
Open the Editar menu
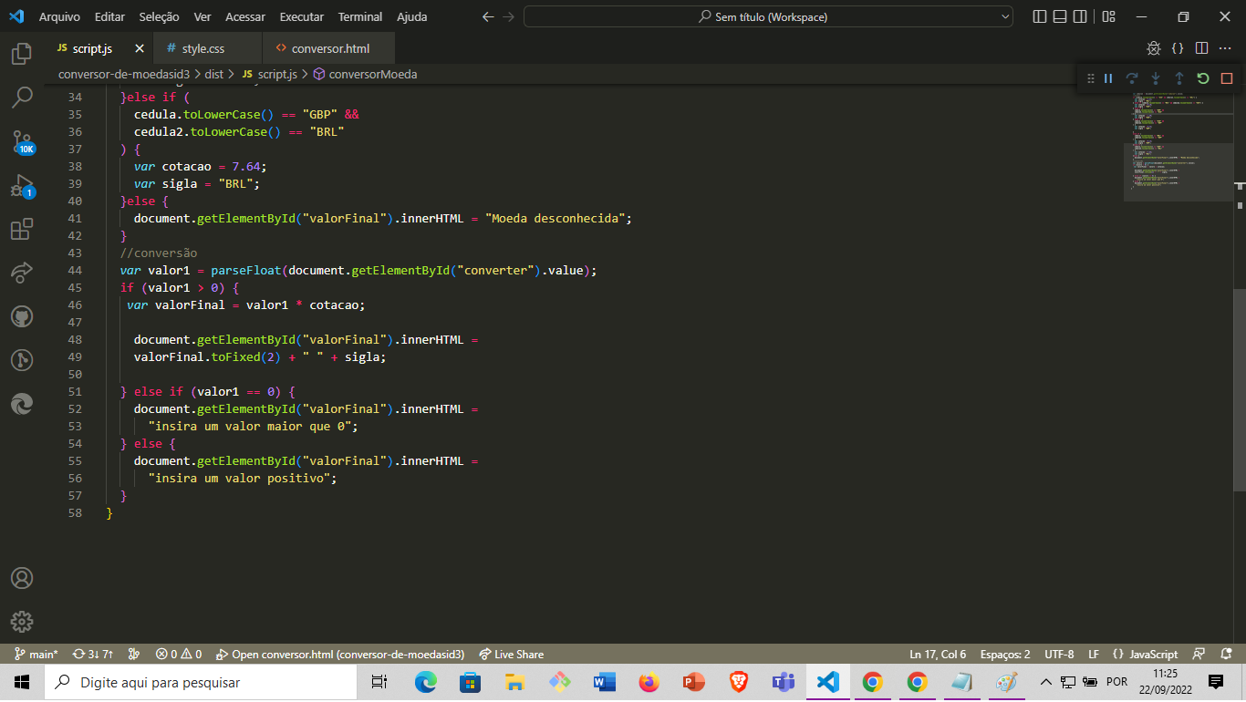coord(109,16)
